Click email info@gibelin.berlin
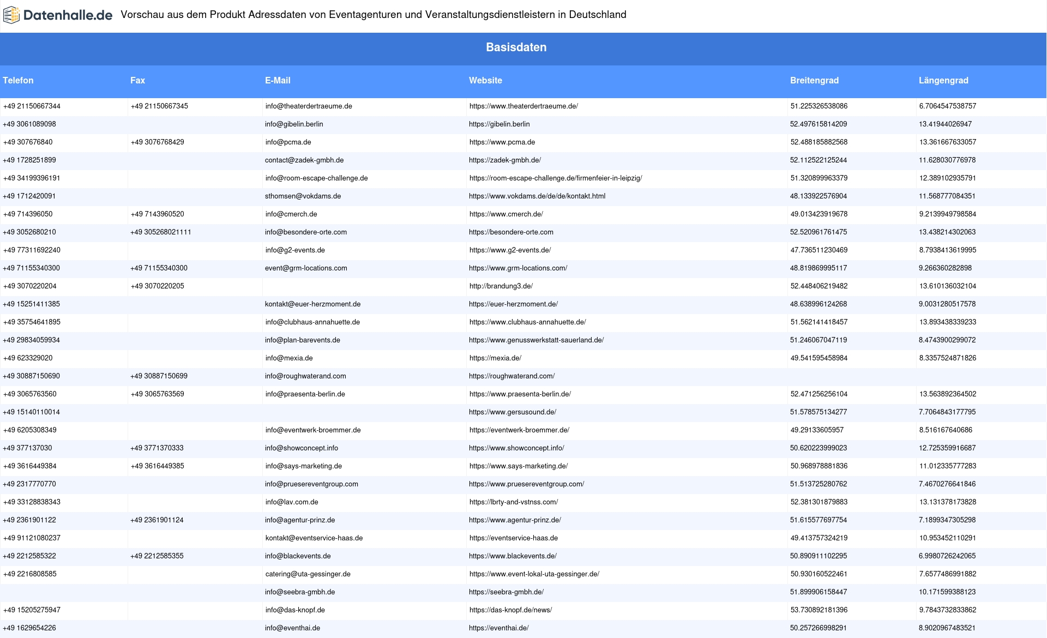Screen dimensions: 1047x638 (x=294, y=124)
